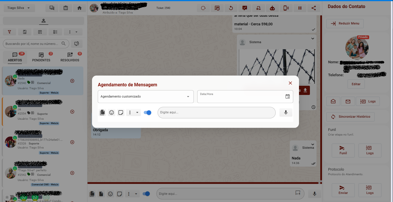
Task: Switch to the RESOLVIDOS tab
Action: (70, 57)
